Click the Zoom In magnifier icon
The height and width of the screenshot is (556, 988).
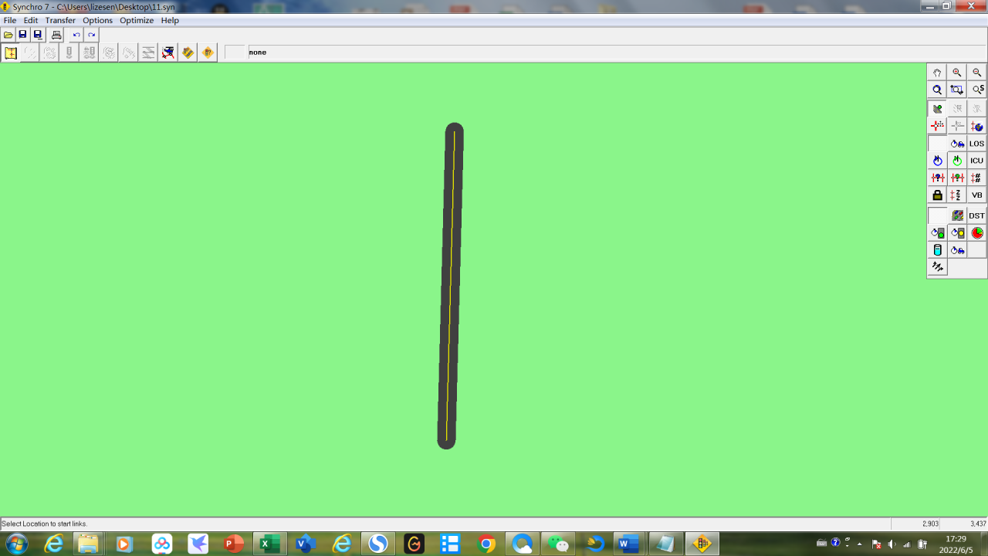coord(957,73)
